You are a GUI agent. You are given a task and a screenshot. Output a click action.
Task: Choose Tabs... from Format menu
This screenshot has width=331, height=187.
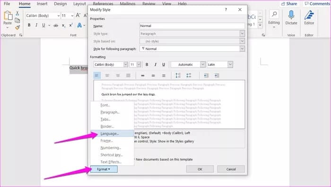point(113,119)
